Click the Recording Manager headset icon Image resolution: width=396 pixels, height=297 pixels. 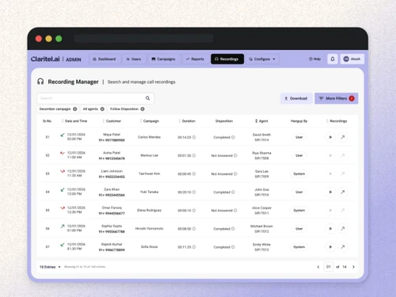coord(40,82)
